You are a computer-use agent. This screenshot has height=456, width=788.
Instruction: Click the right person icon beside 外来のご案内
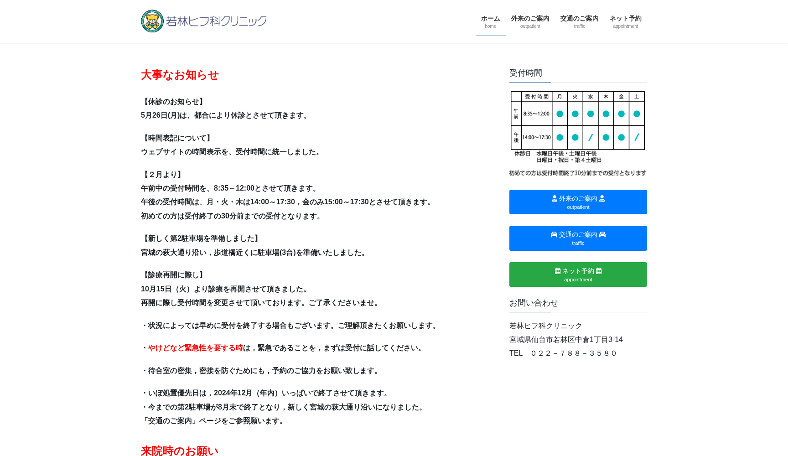tap(602, 198)
